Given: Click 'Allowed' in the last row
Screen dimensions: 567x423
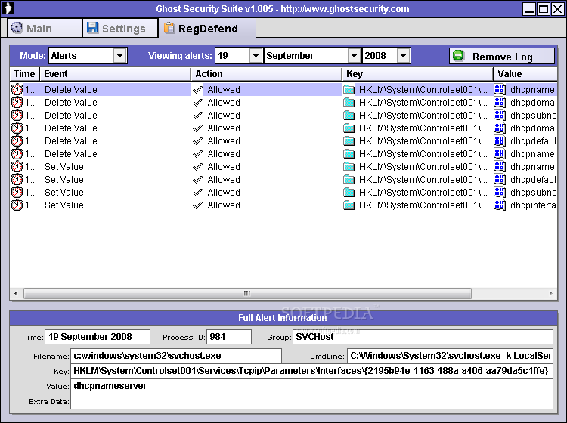Looking at the screenshot, I should 224,205.
